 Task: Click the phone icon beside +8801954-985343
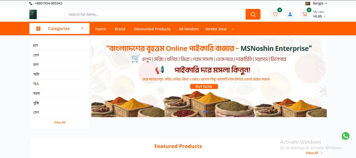(31, 3)
